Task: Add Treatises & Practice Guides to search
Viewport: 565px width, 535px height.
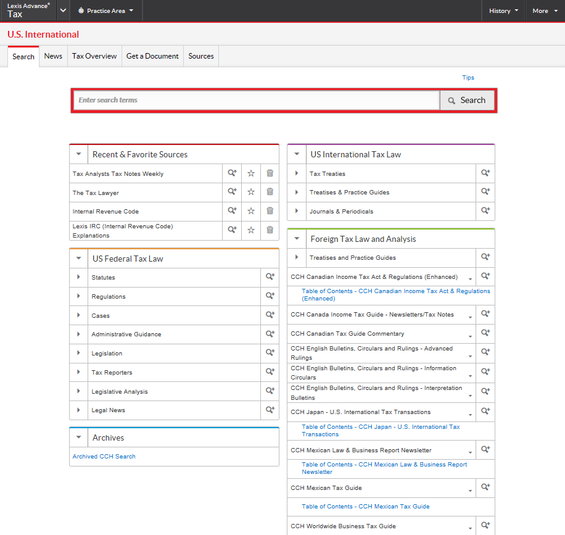Action: tap(485, 191)
